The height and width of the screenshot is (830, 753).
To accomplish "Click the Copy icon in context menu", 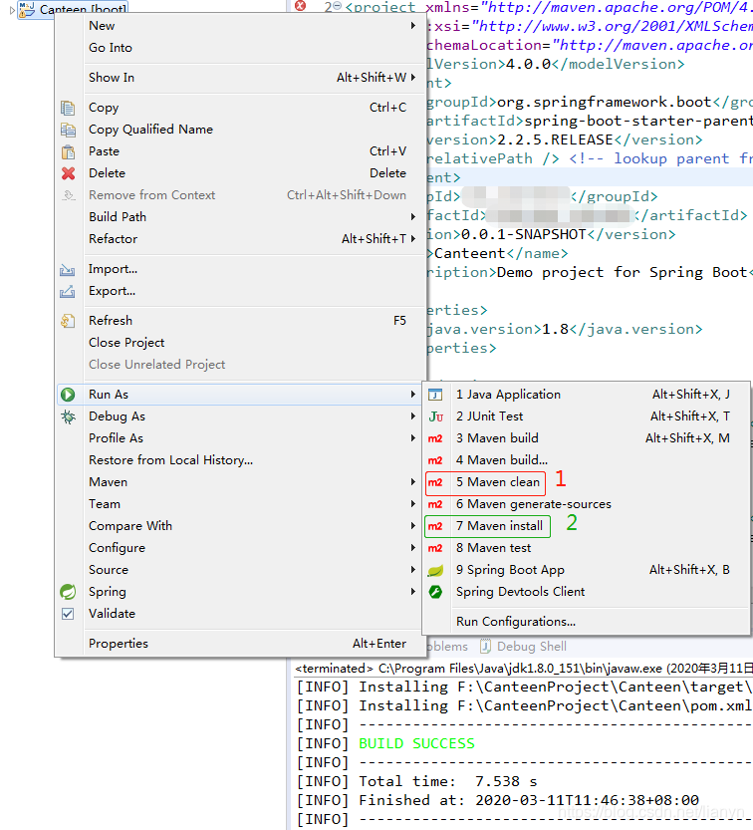I will pyautogui.click(x=68, y=108).
